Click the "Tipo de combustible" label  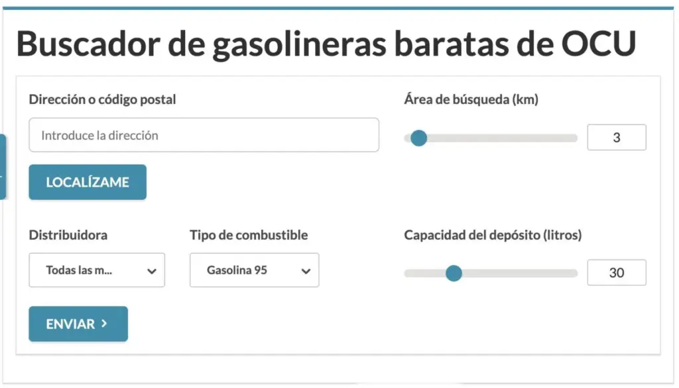(249, 235)
